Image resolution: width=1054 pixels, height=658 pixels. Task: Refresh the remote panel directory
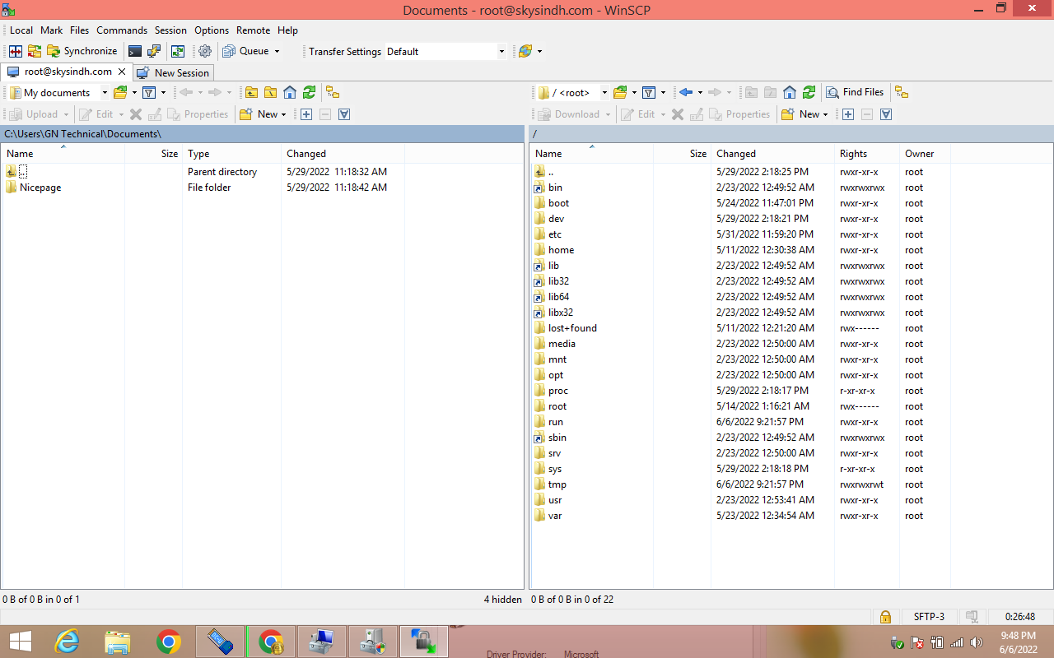[809, 92]
